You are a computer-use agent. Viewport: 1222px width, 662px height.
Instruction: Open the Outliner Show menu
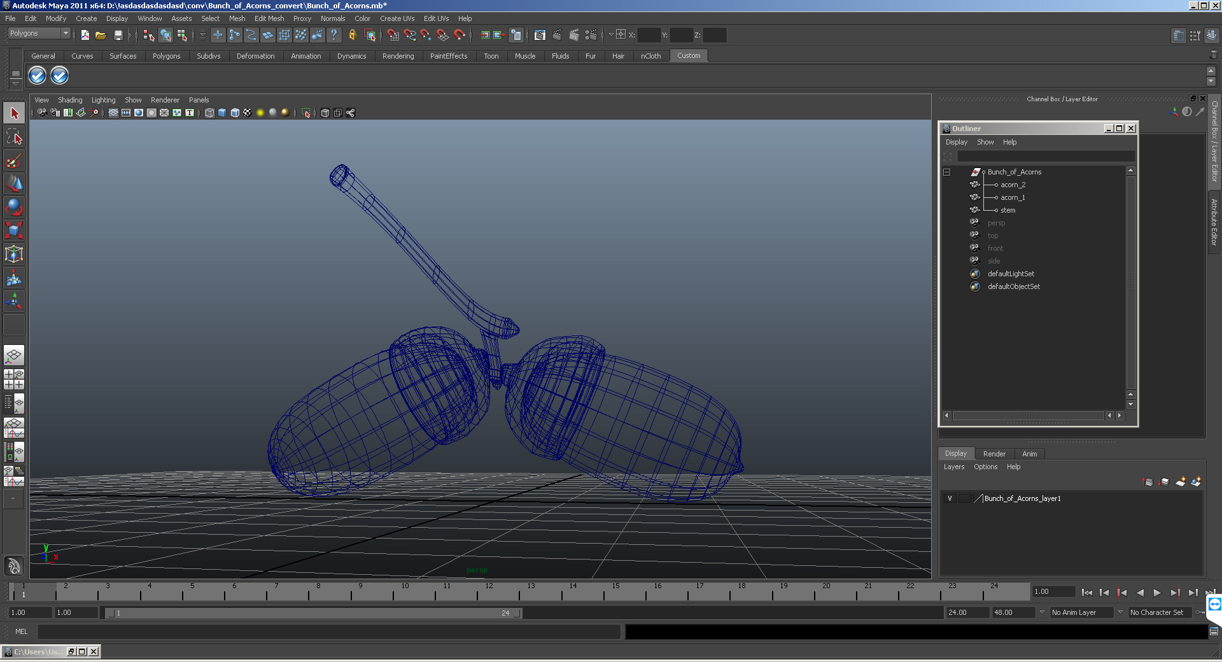pyautogui.click(x=985, y=142)
